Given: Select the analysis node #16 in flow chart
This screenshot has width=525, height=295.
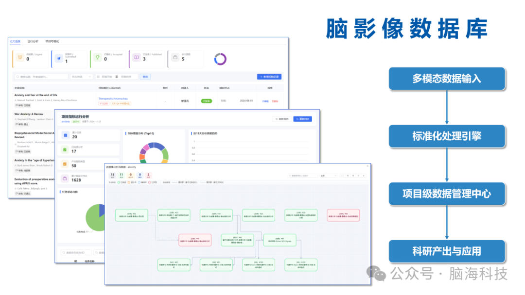Looking at the screenshot, I should [x=132, y=215].
